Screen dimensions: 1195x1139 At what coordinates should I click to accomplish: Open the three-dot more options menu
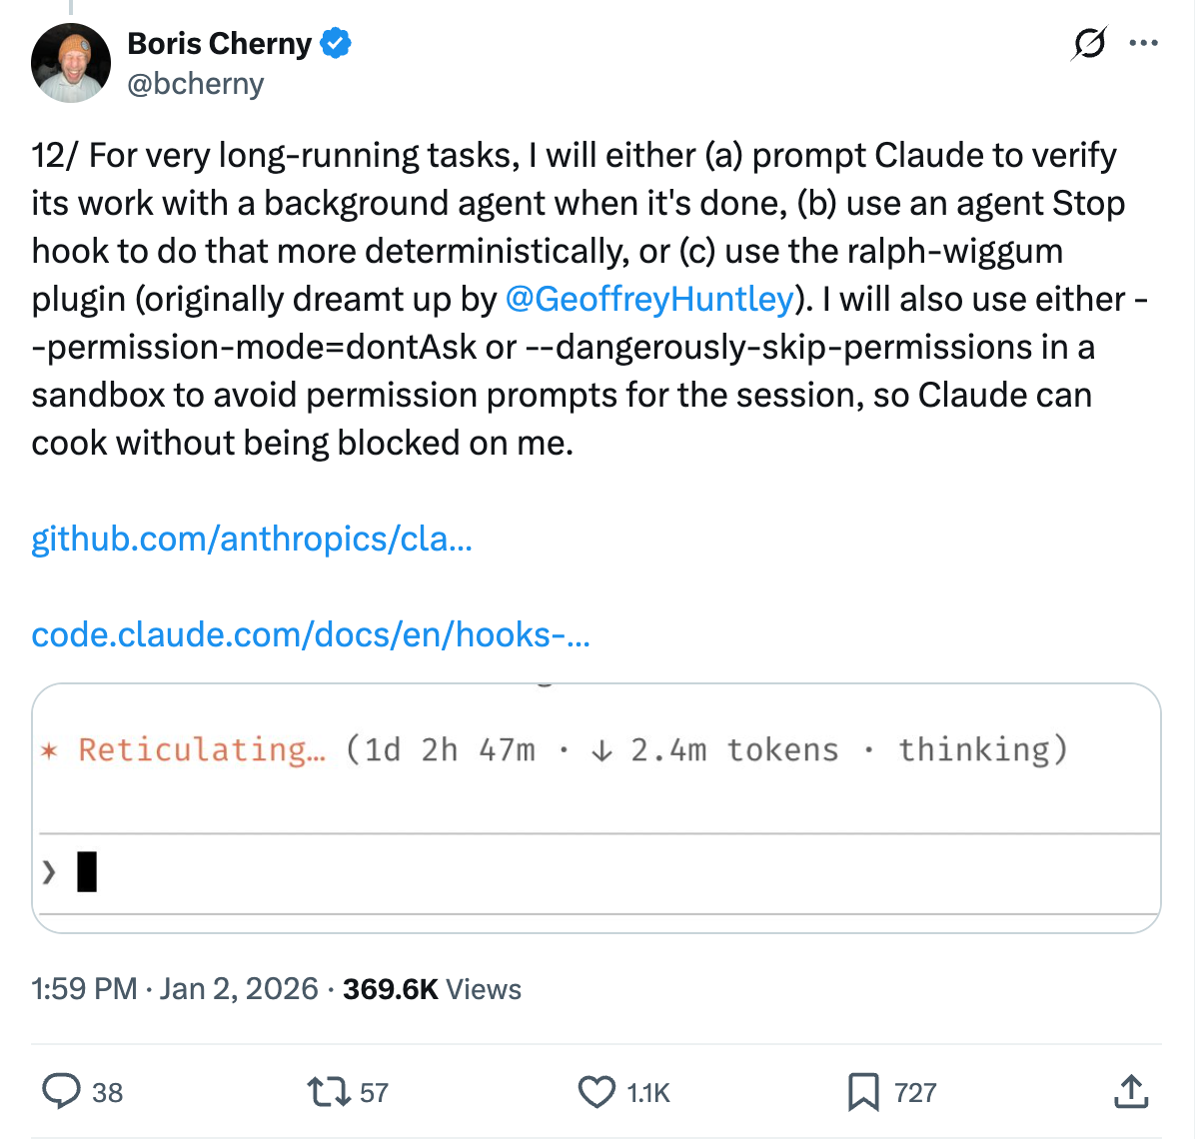[x=1143, y=44]
